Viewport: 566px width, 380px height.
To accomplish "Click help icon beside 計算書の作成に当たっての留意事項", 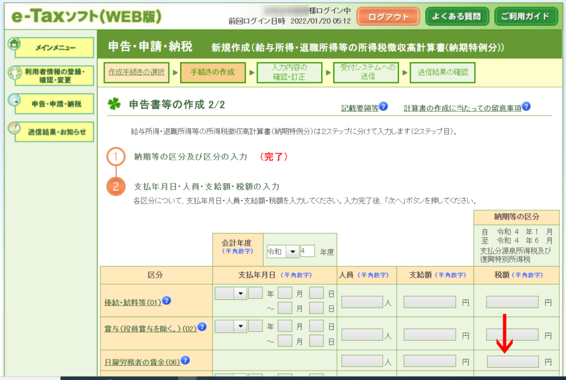I will [x=526, y=107].
